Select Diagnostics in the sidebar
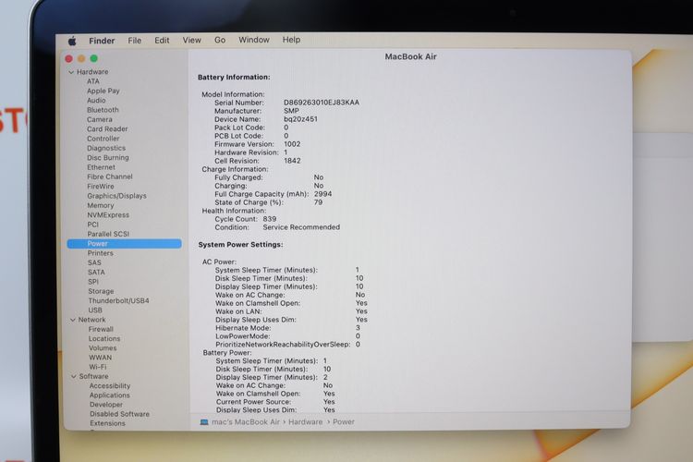 click(x=106, y=148)
